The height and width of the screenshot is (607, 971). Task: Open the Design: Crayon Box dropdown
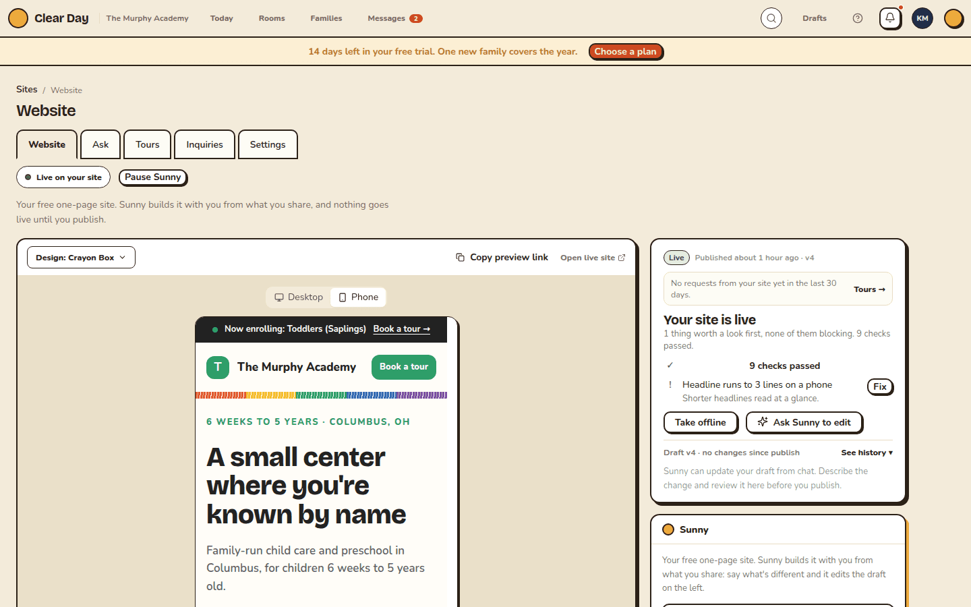(x=81, y=258)
